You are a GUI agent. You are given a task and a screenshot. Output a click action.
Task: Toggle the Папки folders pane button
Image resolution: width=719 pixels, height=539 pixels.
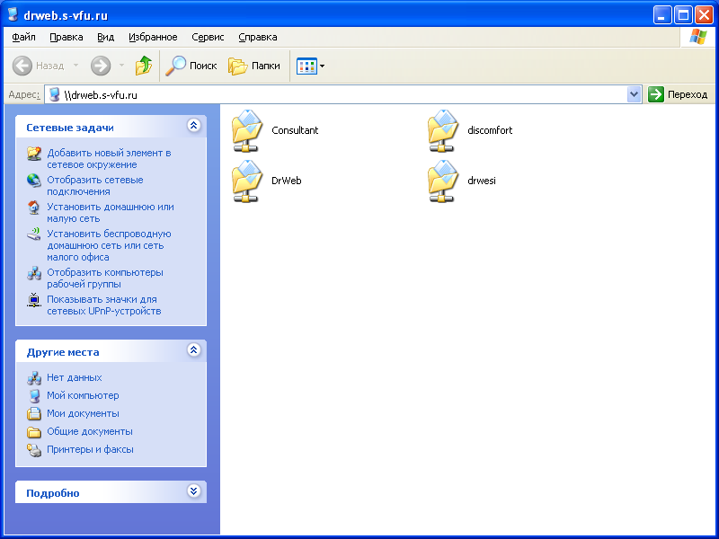pos(254,66)
